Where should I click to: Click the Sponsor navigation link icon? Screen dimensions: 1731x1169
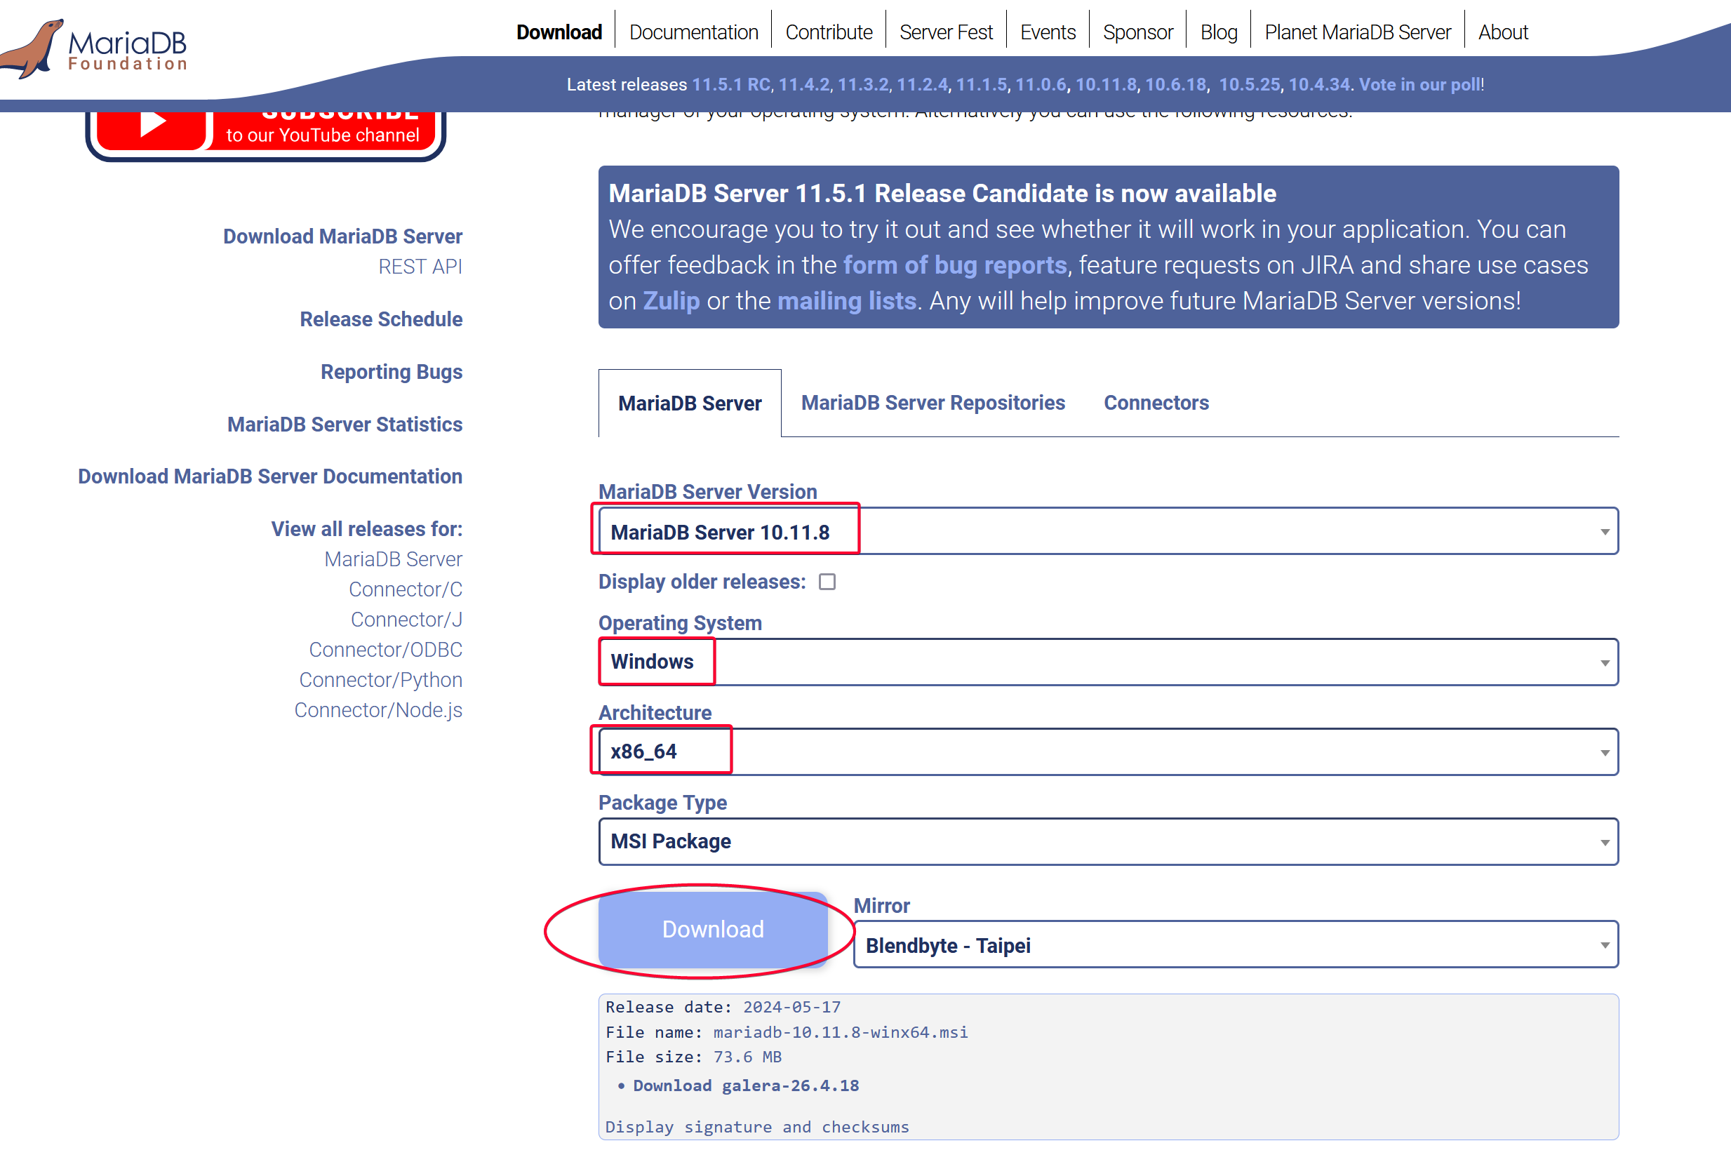1137,32
